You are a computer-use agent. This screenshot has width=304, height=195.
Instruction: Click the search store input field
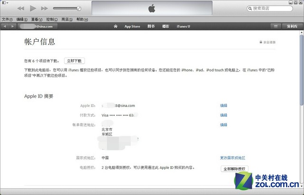click(270, 9)
